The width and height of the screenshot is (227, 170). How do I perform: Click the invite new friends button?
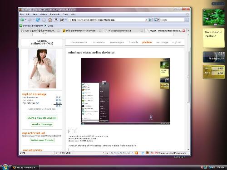(42, 140)
